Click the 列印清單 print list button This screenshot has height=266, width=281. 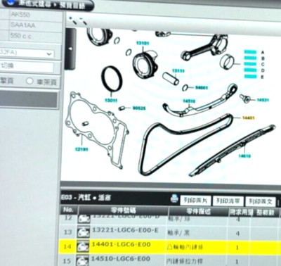click(228, 201)
